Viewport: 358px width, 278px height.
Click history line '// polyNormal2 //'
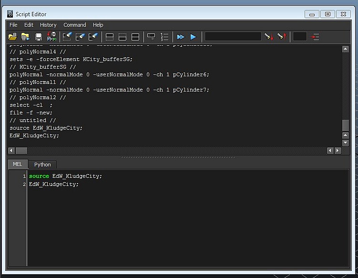click(x=38, y=98)
